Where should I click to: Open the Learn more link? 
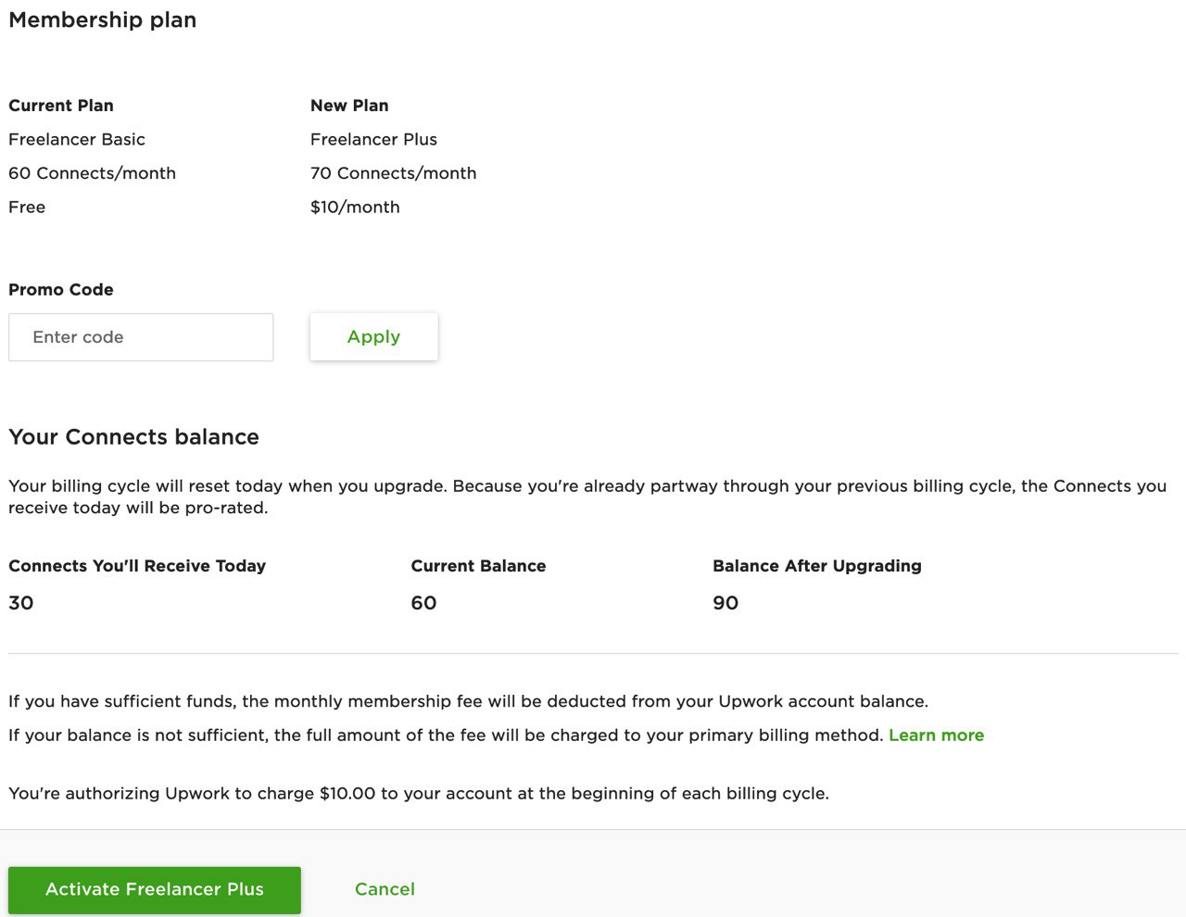coord(936,735)
